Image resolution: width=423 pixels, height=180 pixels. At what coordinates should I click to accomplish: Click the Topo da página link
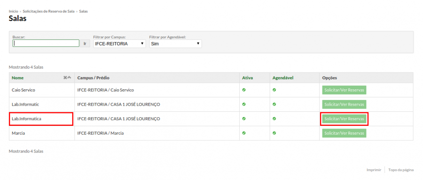coord(401,170)
